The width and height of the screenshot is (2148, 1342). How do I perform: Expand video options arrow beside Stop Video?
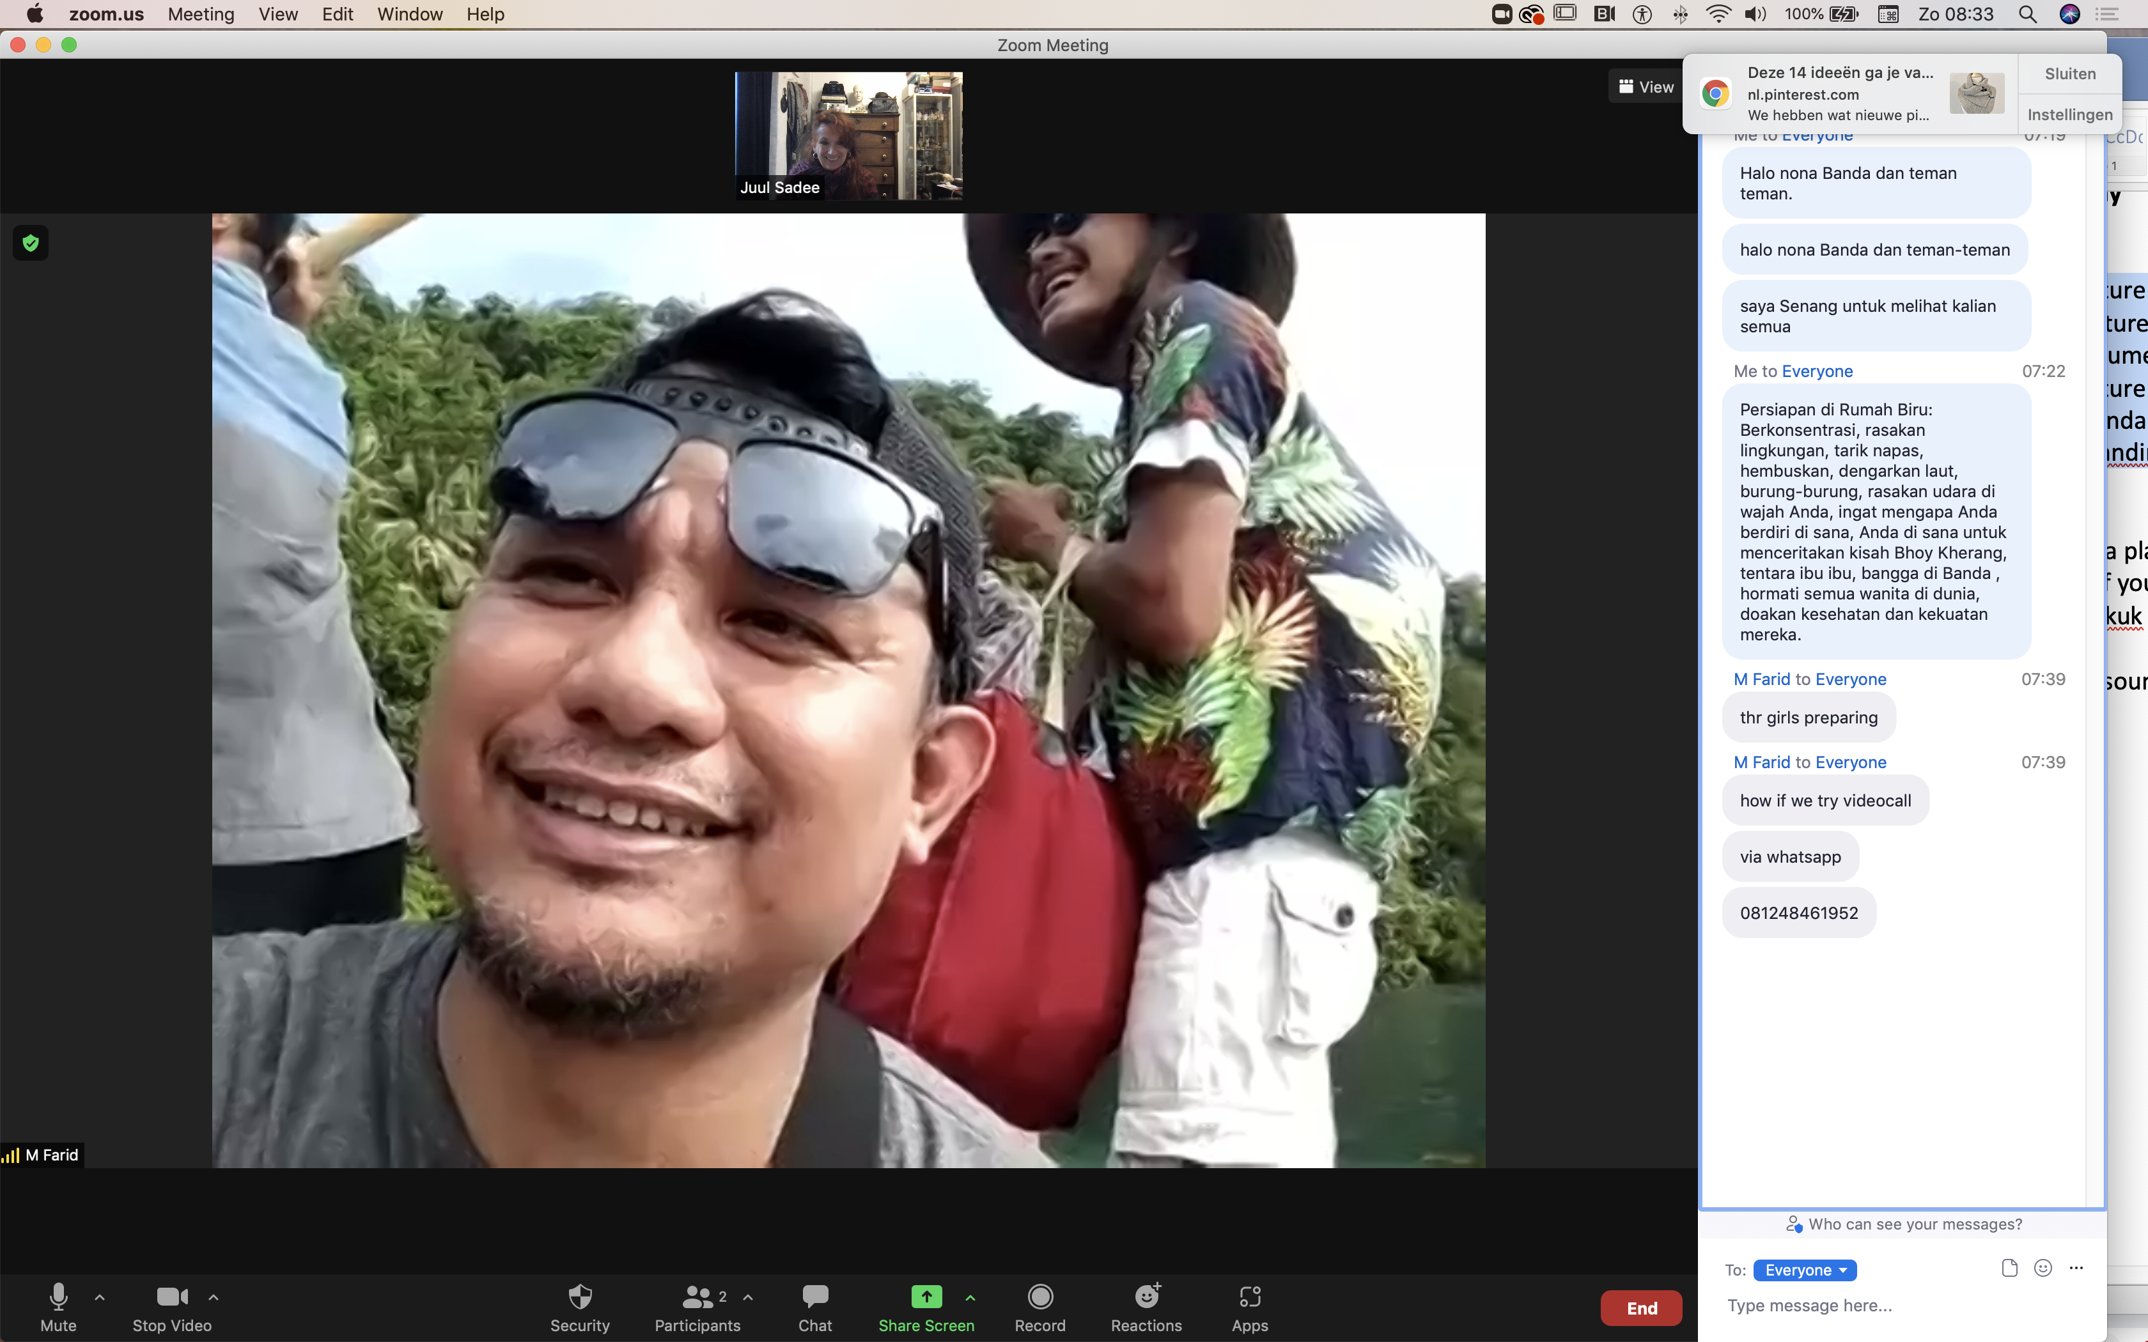[213, 1297]
